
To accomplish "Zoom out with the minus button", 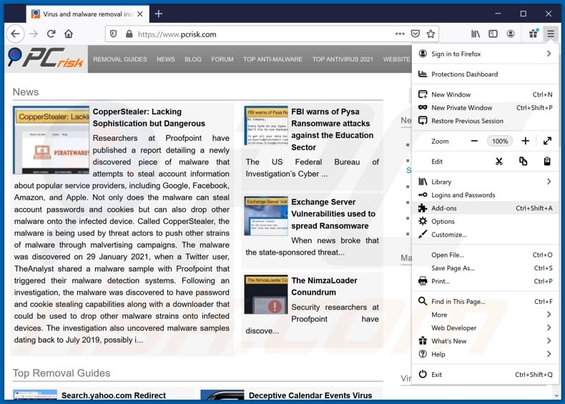I will [x=474, y=142].
